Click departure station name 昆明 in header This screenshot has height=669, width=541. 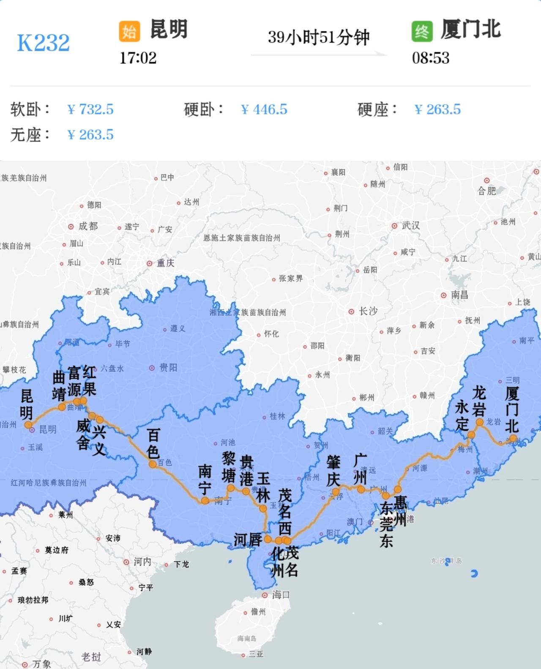pyautogui.click(x=169, y=30)
